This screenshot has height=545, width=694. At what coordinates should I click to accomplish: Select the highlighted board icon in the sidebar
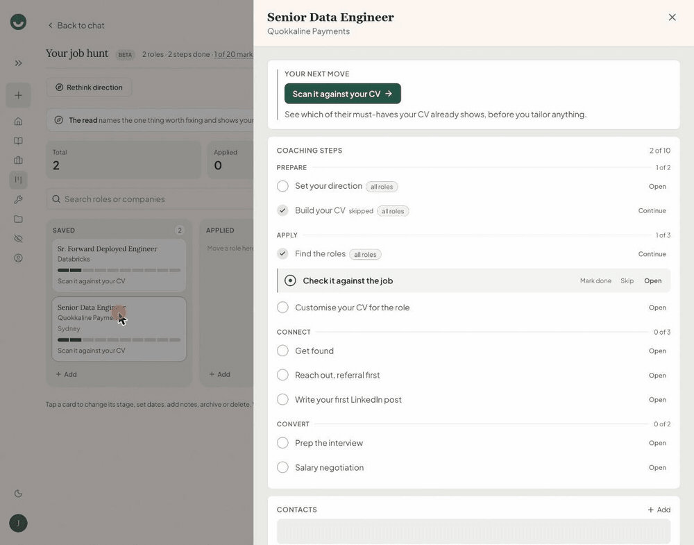(18, 180)
